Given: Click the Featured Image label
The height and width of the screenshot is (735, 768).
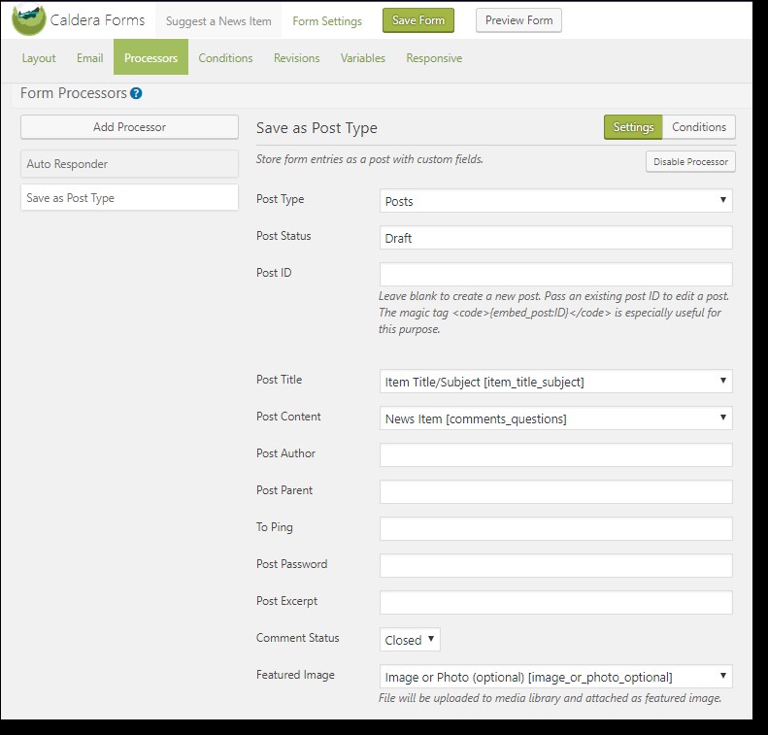Looking at the screenshot, I should (x=295, y=675).
